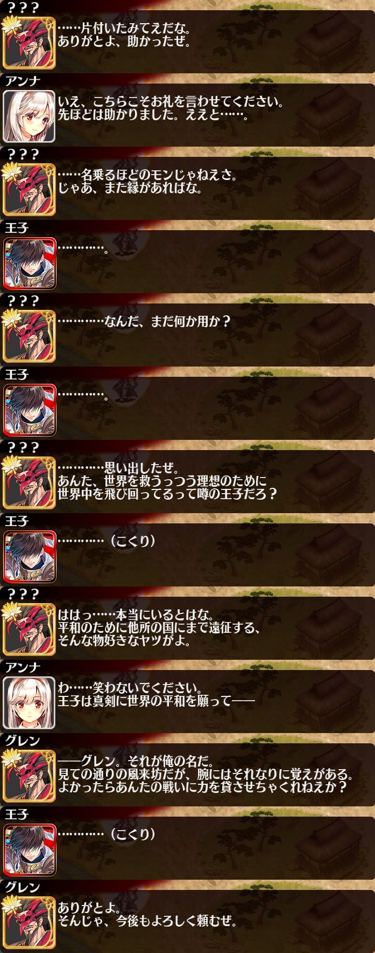Click the prince portrait beside last （こくり）
This screenshot has height=953, width=375.
29,849
